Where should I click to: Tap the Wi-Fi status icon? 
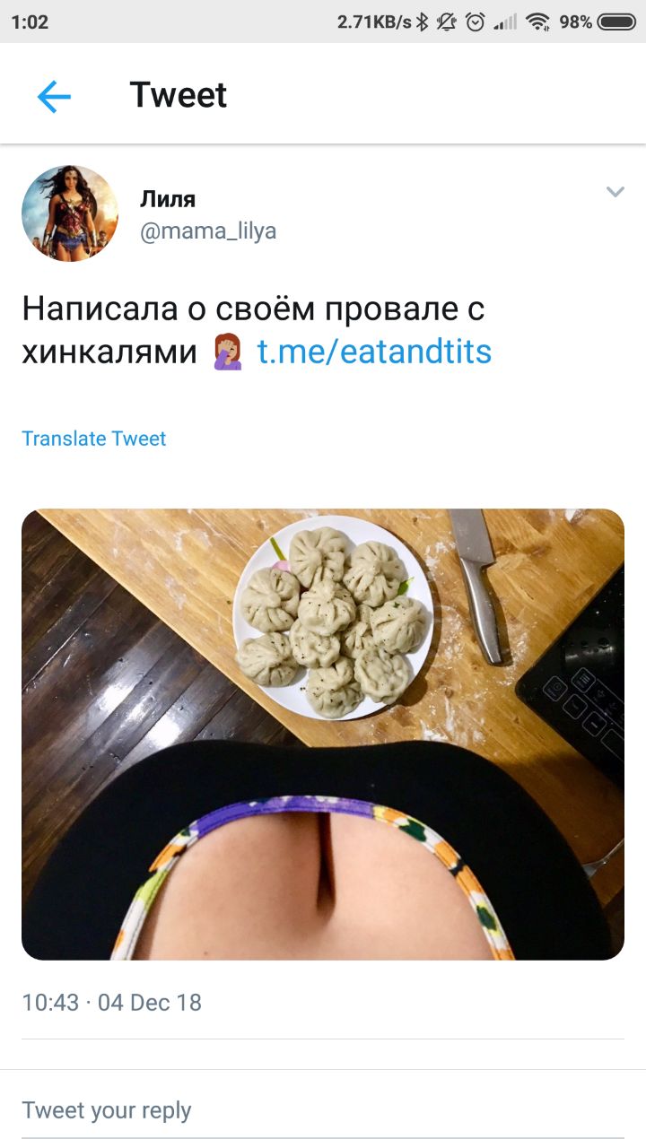(538, 22)
